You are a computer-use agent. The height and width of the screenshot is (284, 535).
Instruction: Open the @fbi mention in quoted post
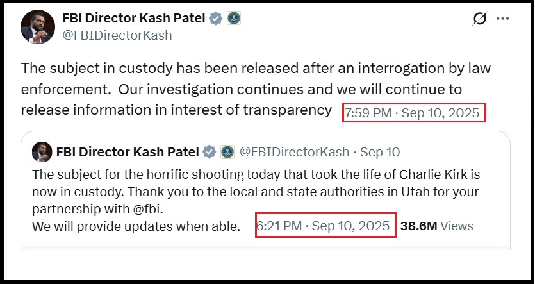pyautogui.click(x=147, y=209)
